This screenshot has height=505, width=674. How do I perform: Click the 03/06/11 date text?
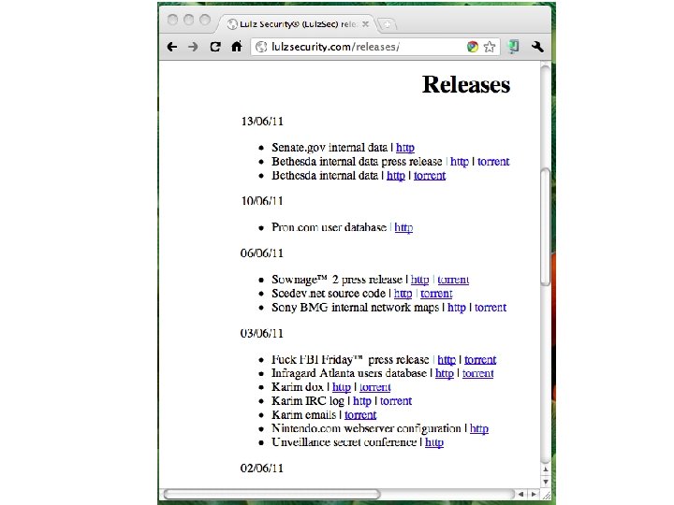pyautogui.click(x=262, y=334)
